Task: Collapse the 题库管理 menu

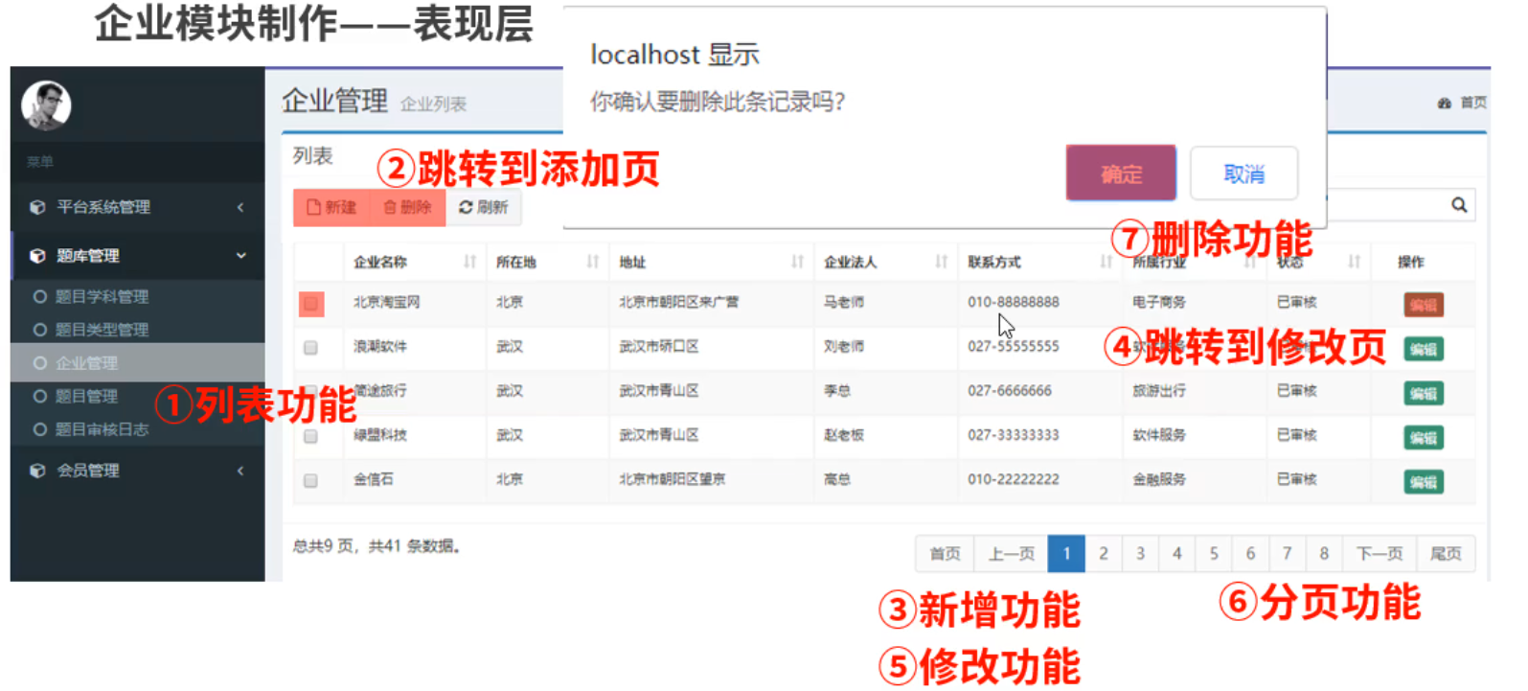Action: [x=137, y=256]
